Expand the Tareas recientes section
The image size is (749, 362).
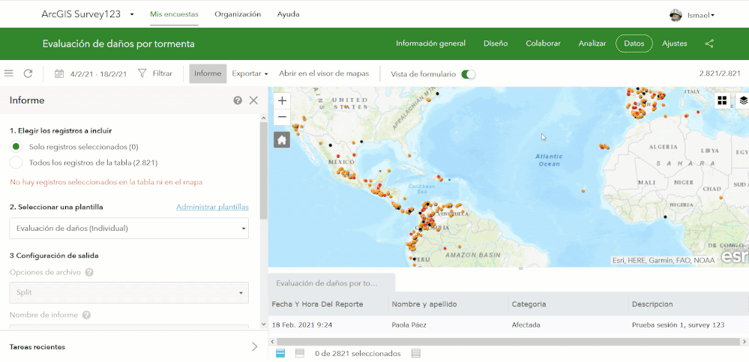(x=254, y=347)
